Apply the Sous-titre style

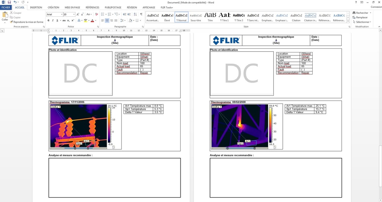coord(195,17)
